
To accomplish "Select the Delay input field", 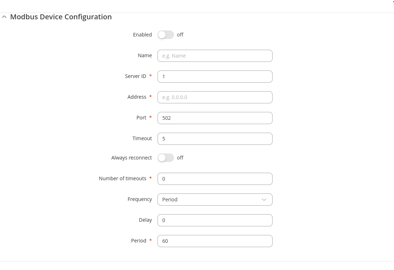I will point(215,220).
